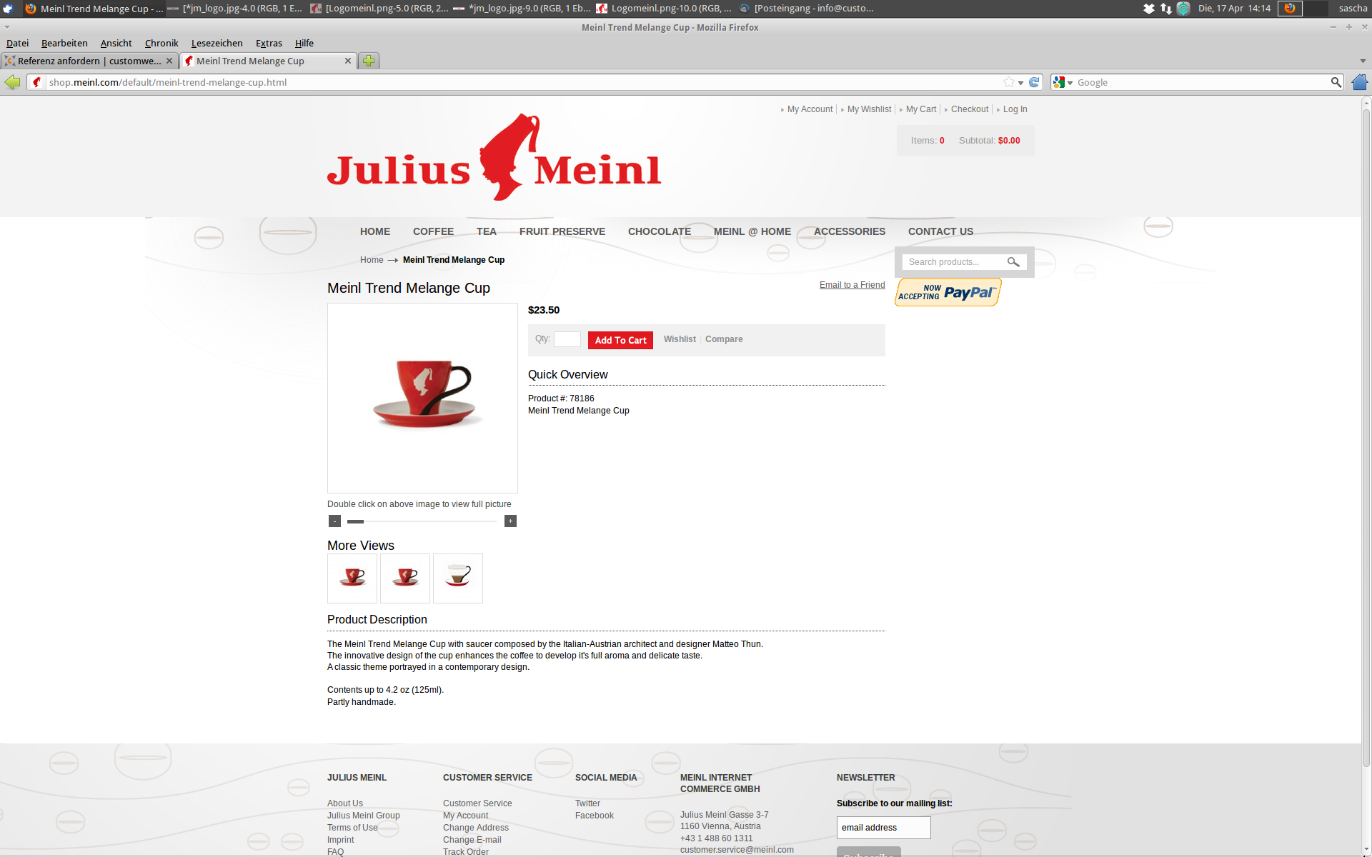Close the Meinl Trend Melange Cup tab
The image size is (1372, 857).
(x=348, y=61)
